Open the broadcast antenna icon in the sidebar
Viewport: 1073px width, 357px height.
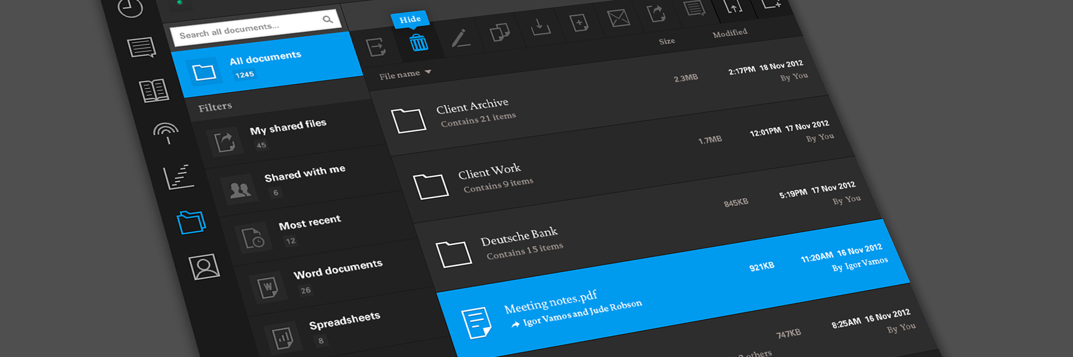coord(166,133)
